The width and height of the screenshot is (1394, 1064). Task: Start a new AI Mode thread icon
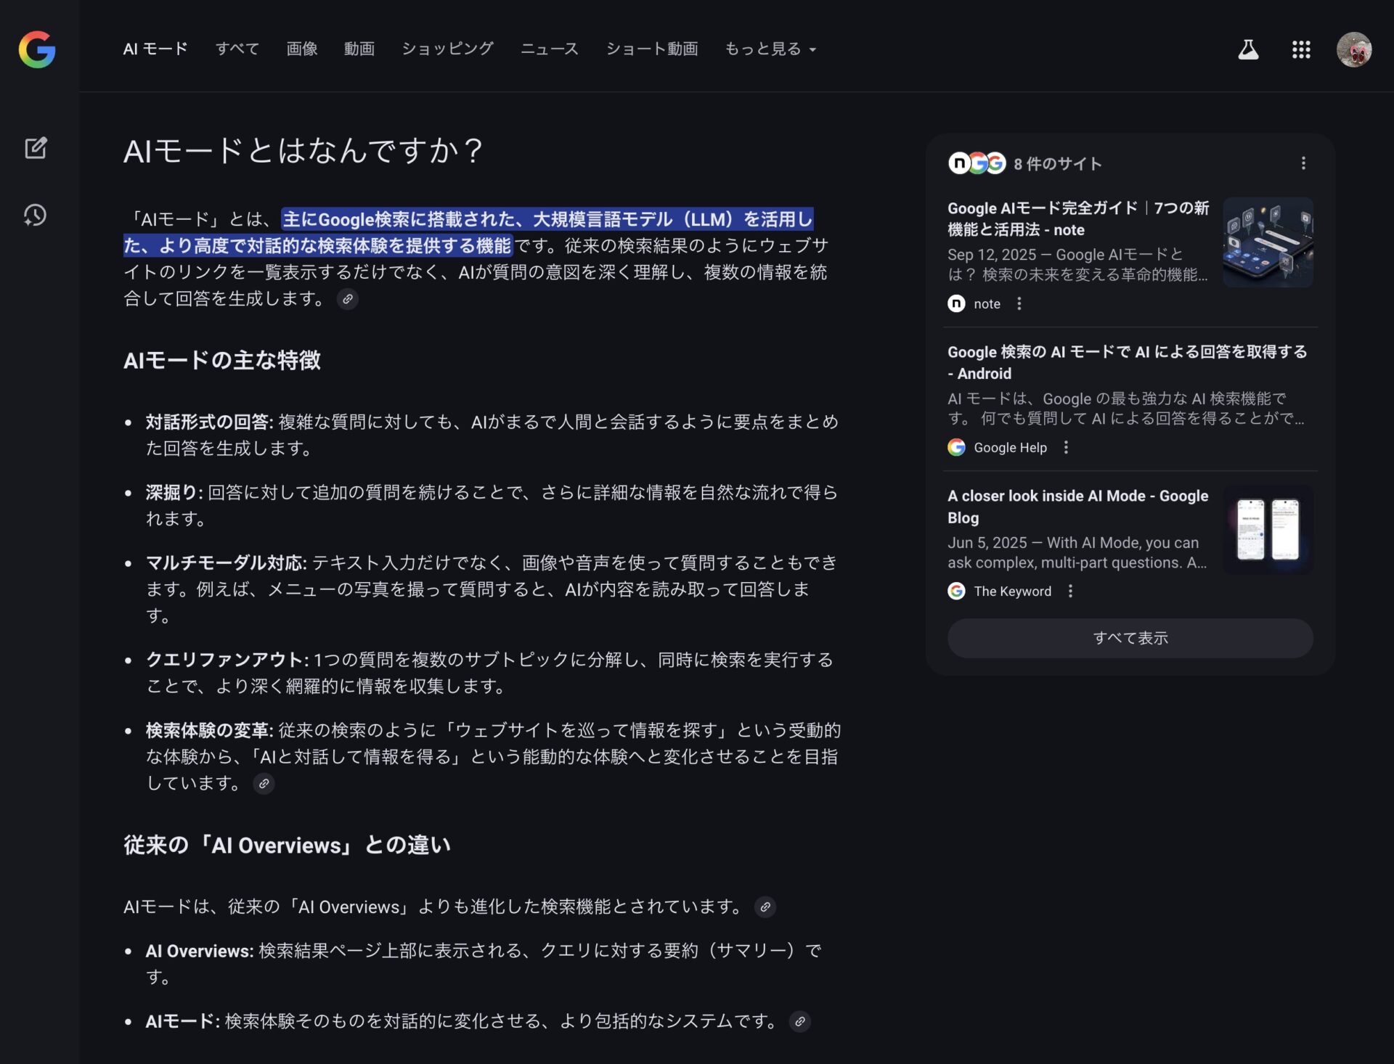coord(36,148)
